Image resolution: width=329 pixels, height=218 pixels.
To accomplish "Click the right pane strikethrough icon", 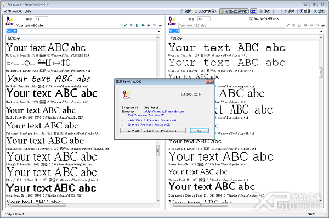I will coord(305,25).
